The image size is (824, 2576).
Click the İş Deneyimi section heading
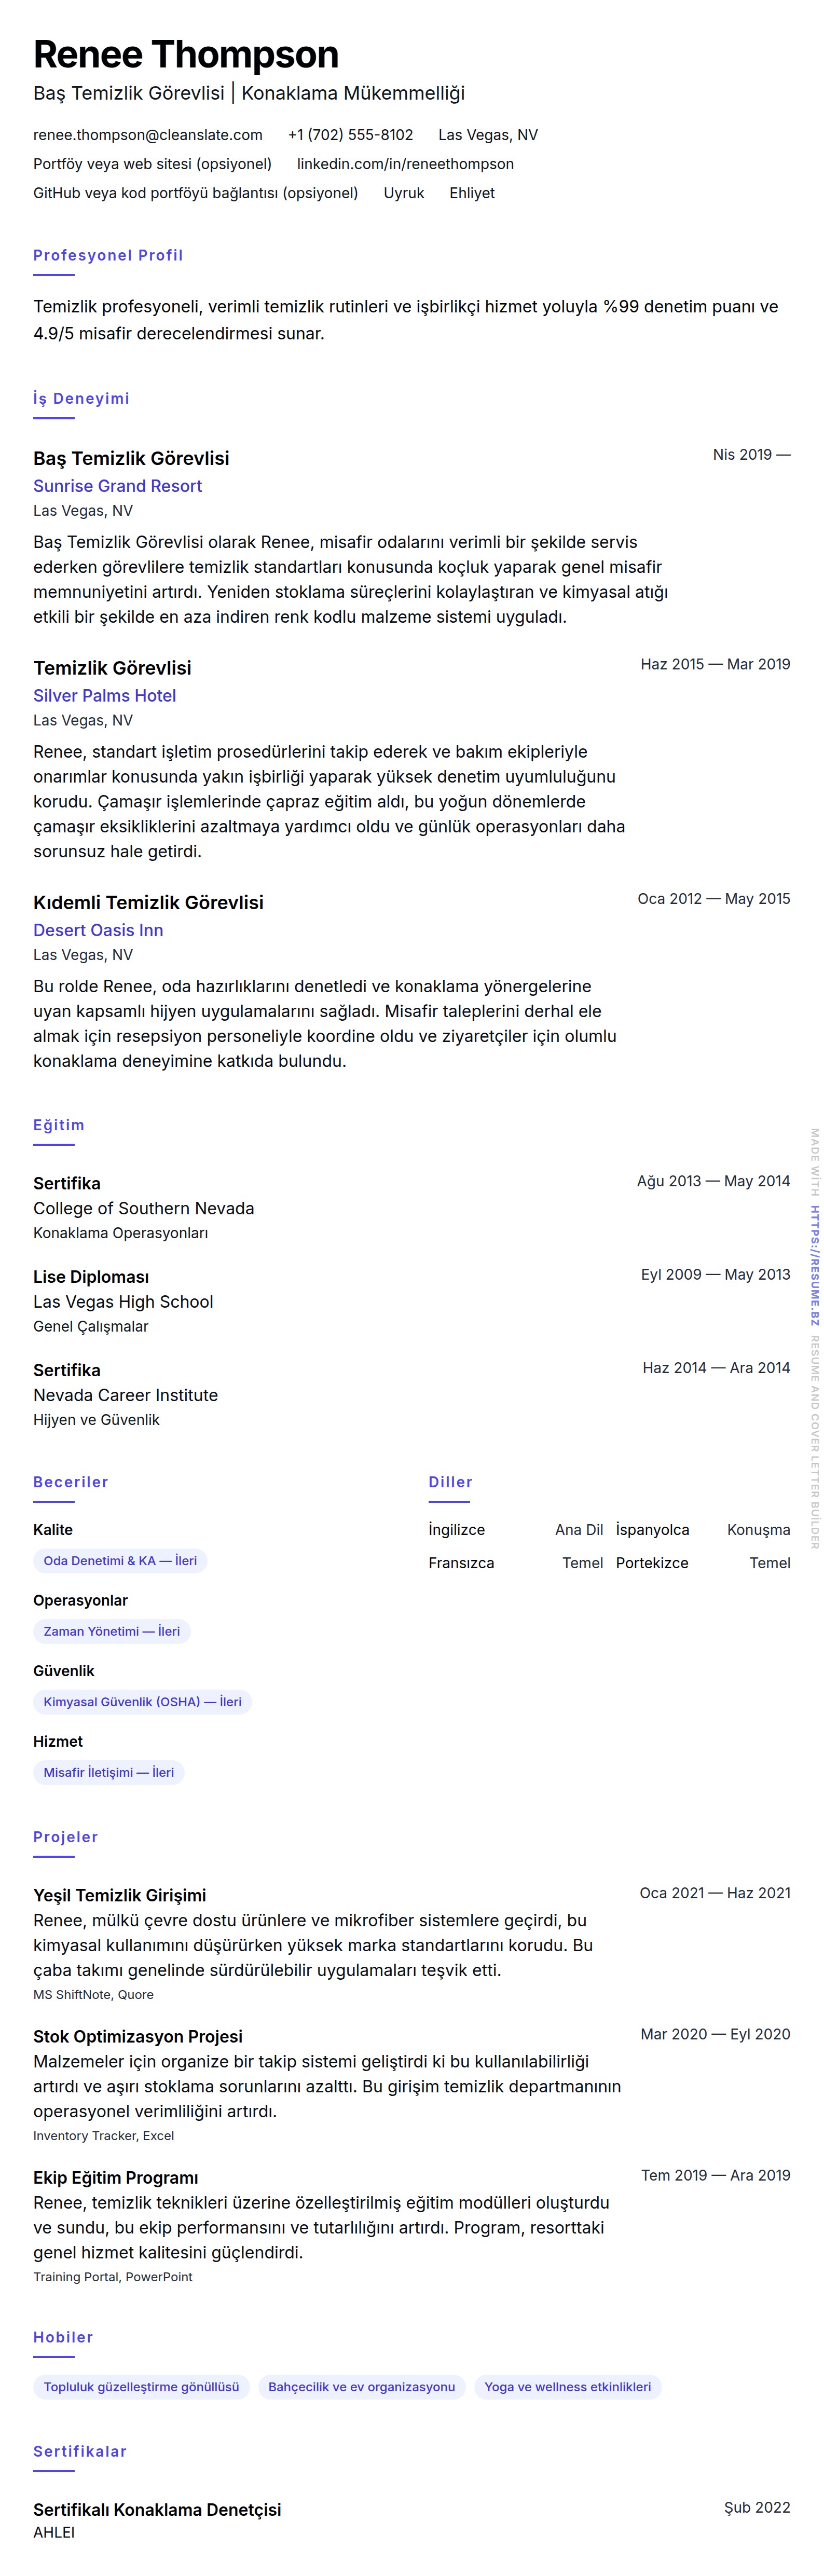coord(81,399)
